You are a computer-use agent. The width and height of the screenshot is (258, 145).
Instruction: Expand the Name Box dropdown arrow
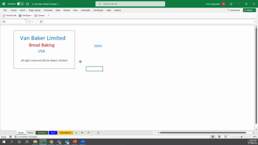pos(26,22)
